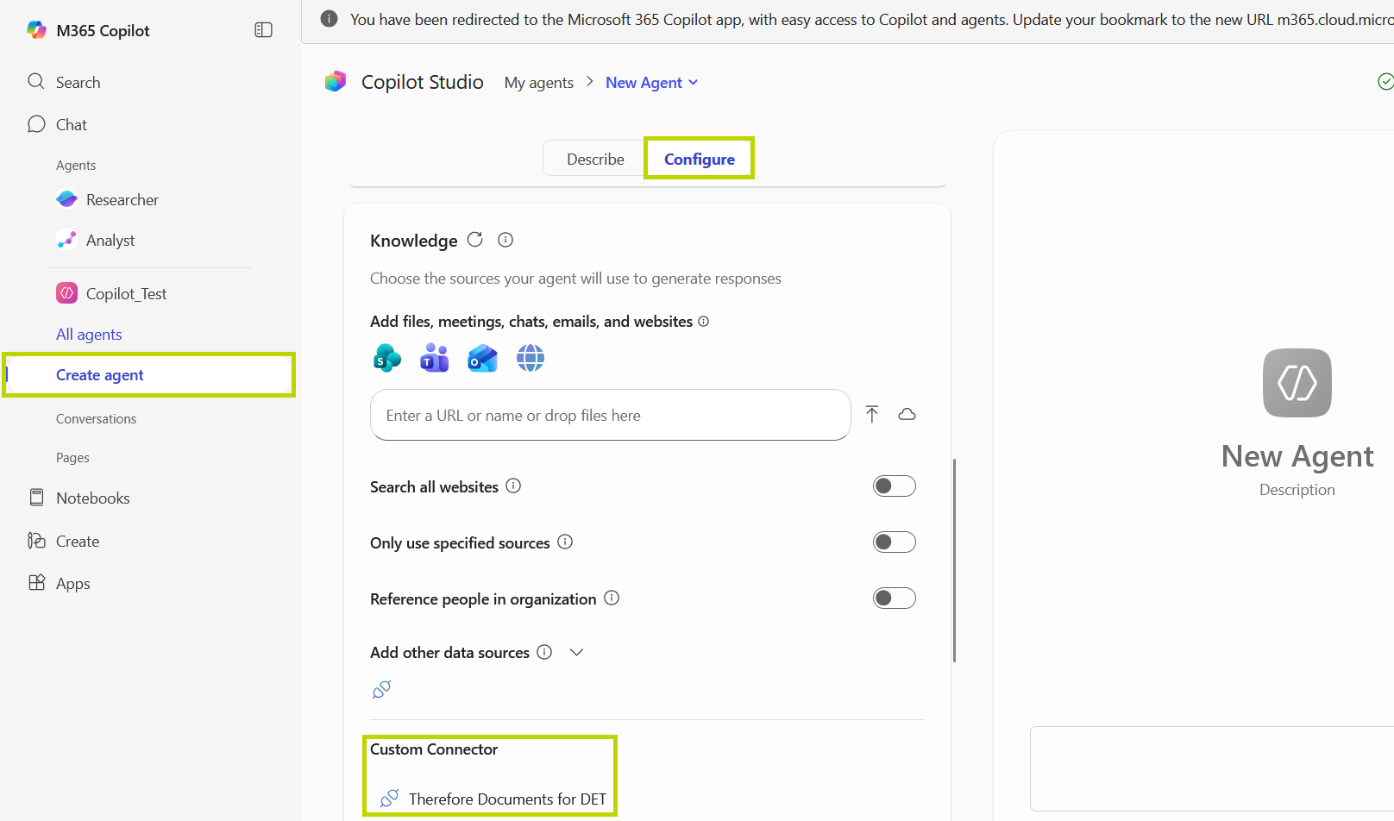The width and height of the screenshot is (1394, 821).
Task: Enable the Search all websites toggle
Action: point(894,486)
